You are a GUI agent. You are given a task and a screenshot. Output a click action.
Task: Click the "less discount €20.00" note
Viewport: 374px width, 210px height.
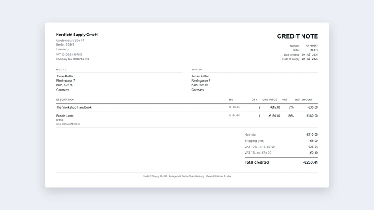click(x=68, y=124)
